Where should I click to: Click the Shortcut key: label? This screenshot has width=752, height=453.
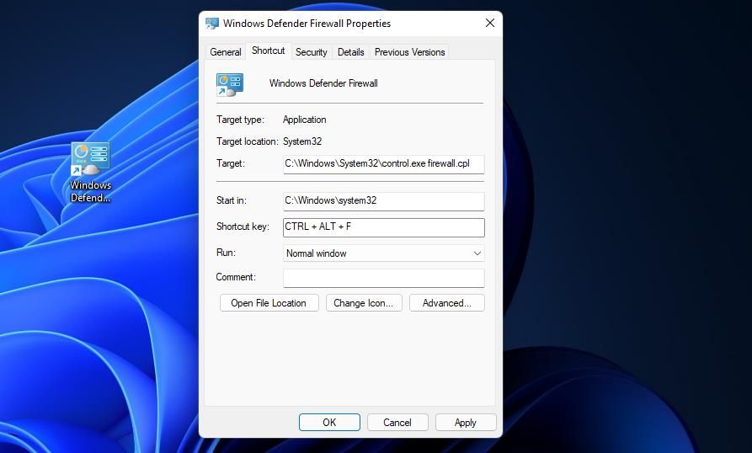[x=243, y=226]
